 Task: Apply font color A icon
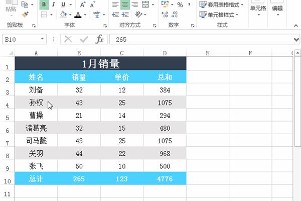point(78,15)
